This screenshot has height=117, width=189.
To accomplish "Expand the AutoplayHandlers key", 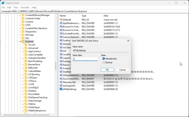I will [23, 58].
